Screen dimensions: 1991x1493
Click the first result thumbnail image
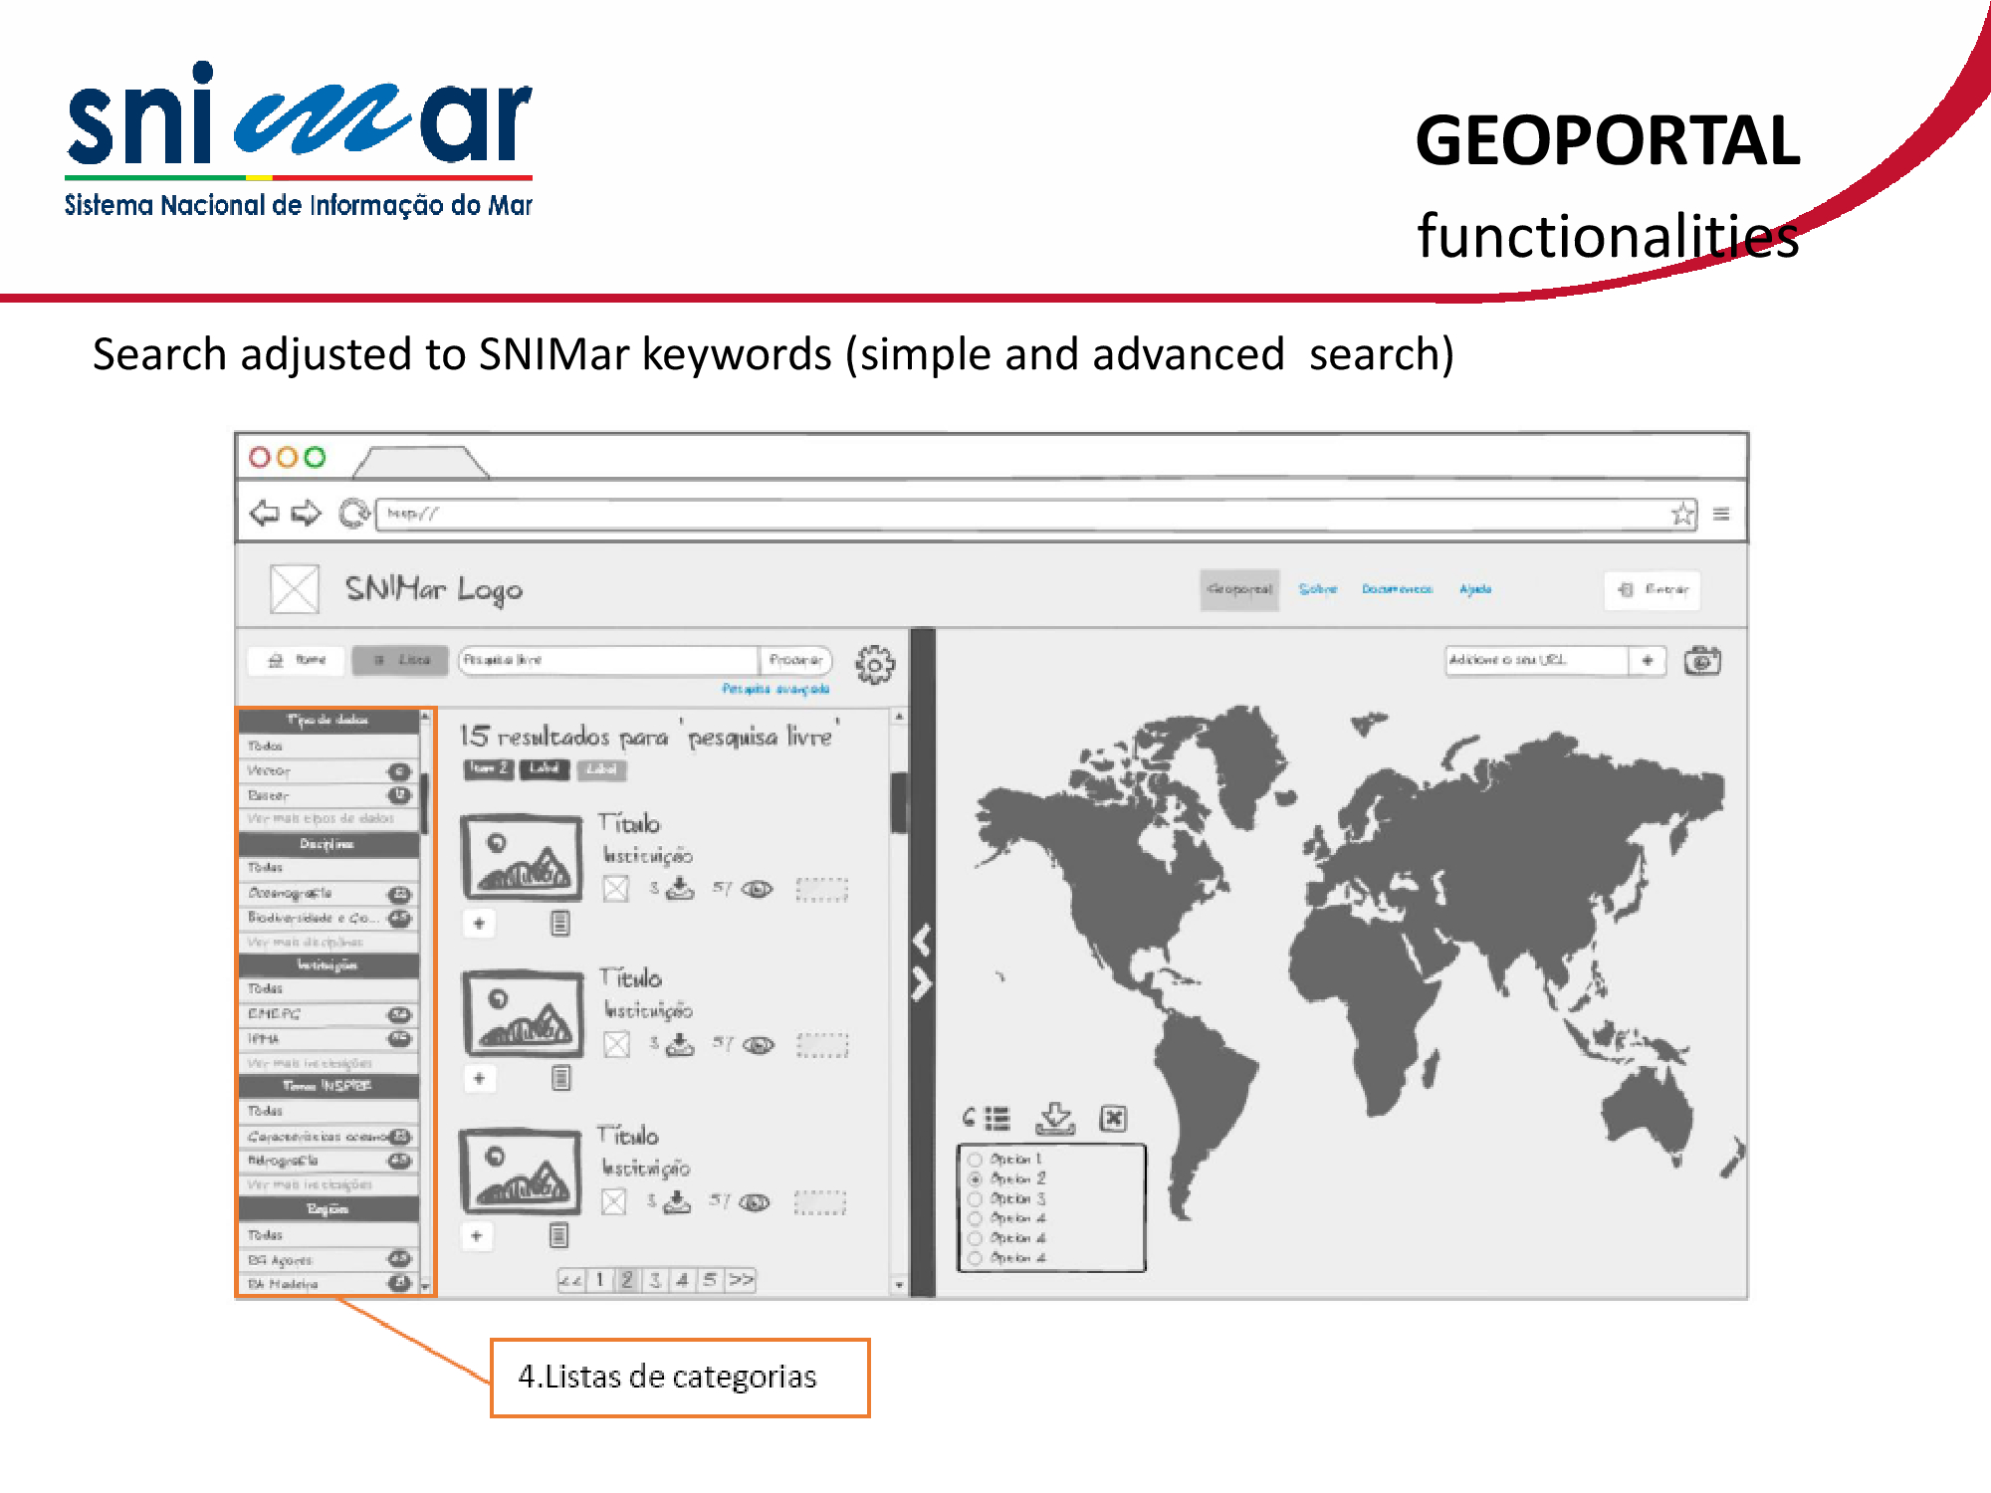pos(523,857)
